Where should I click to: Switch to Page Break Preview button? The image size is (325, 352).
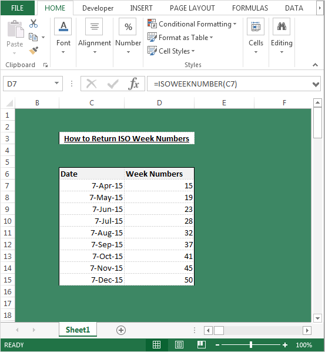click(x=201, y=344)
